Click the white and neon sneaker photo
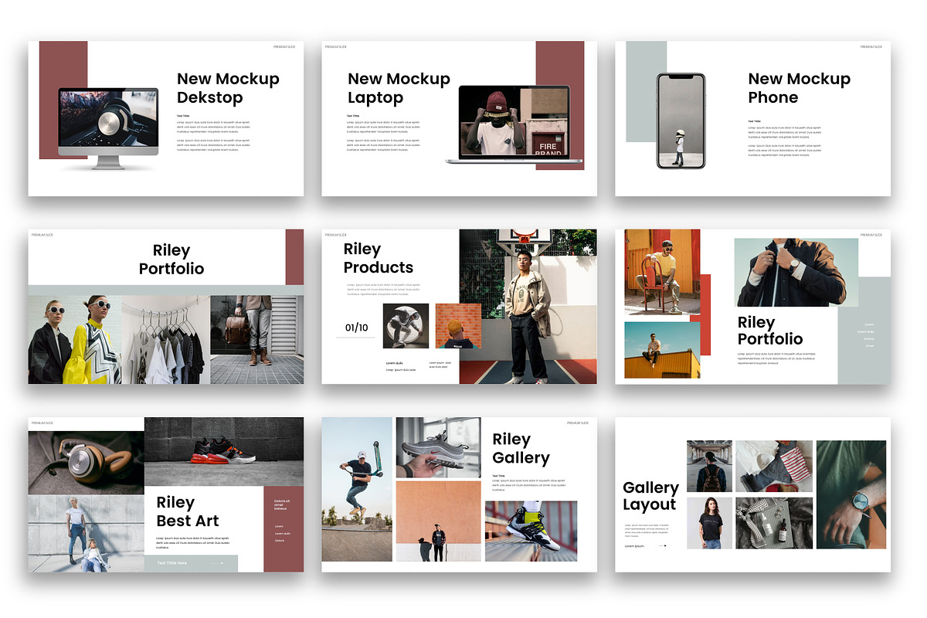927x618 pixels. pyautogui.click(x=531, y=531)
